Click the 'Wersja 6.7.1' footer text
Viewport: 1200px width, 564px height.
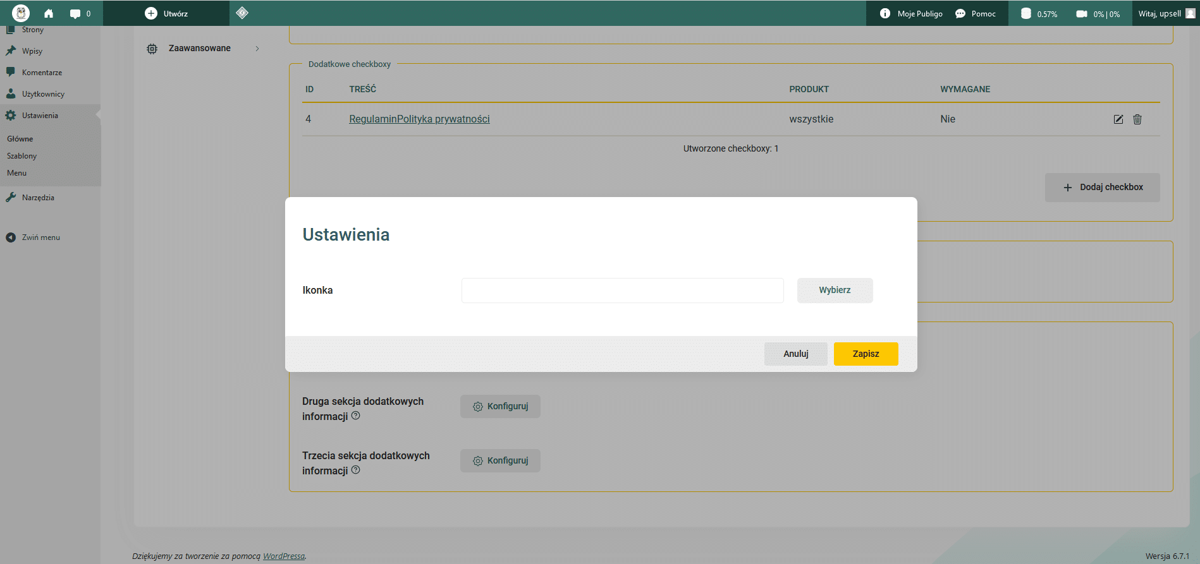tap(1168, 556)
